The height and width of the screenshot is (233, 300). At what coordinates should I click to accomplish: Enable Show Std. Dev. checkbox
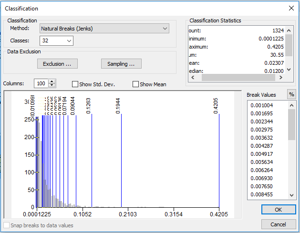[75, 84]
